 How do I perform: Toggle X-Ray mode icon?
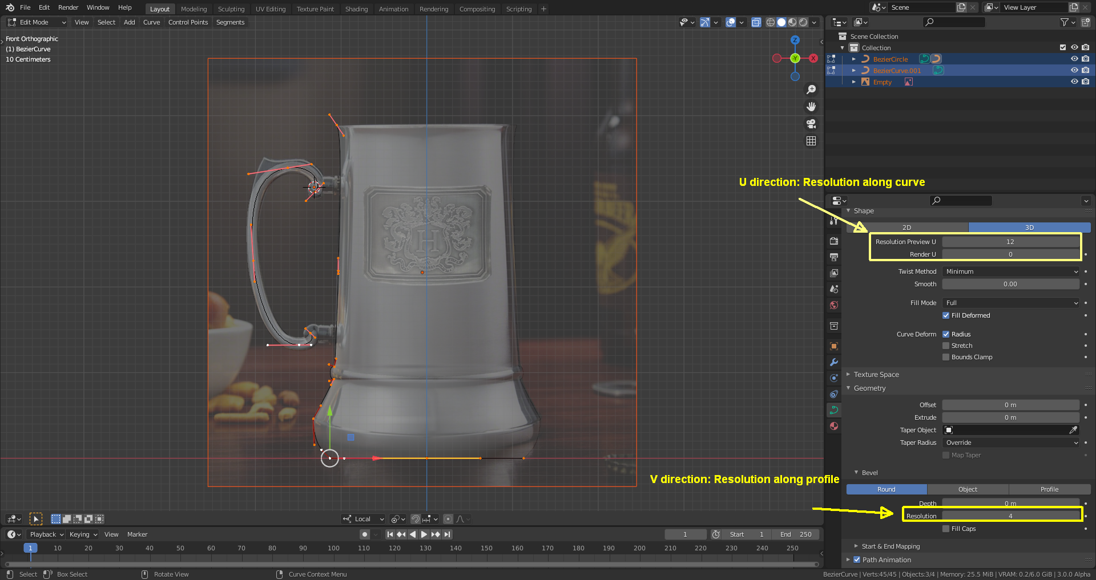coord(756,22)
